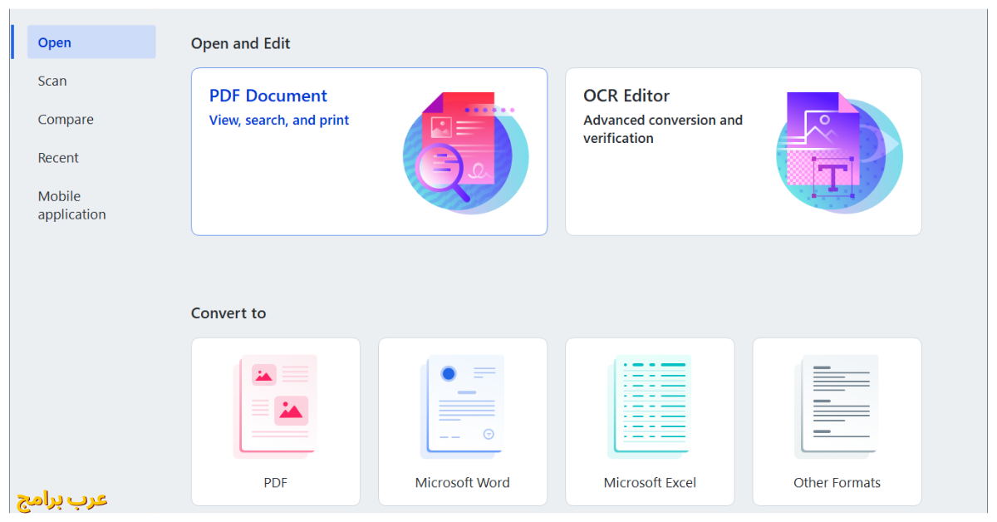Click the Microsoft Excel label
997x522 pixels.
coord(650,482)
